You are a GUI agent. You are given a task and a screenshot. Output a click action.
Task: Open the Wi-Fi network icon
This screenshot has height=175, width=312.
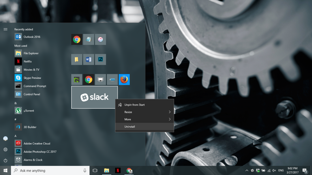[x=269, y=171]
